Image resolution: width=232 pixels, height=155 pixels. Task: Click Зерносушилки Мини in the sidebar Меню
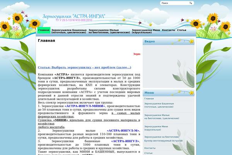(156, 128)
